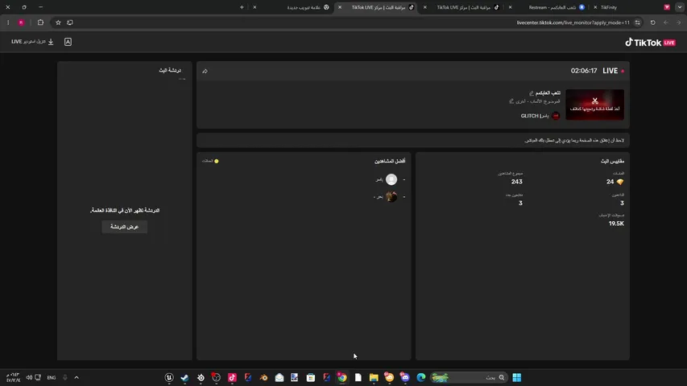This screenshot has width=687, height=386.
Task: Open Steam from the taskbar
Action: [184, 377]
